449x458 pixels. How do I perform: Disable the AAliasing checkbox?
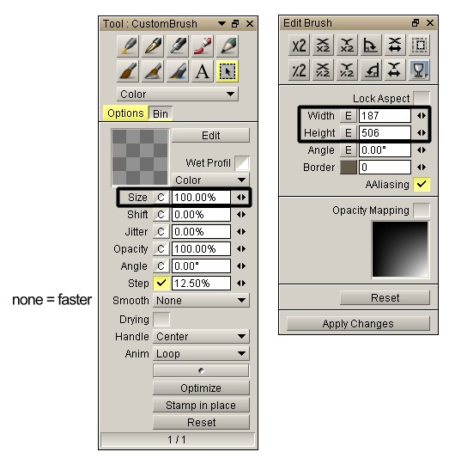[x=422, y=184]
